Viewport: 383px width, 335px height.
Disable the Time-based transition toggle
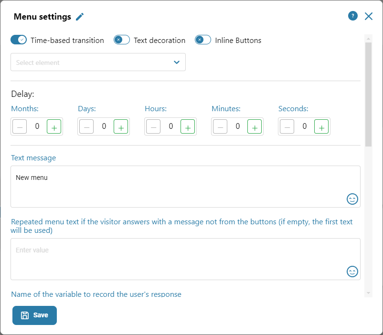click(19, 40)
